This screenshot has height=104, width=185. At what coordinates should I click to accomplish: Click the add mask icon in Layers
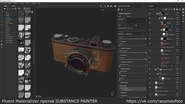(166, 10)
